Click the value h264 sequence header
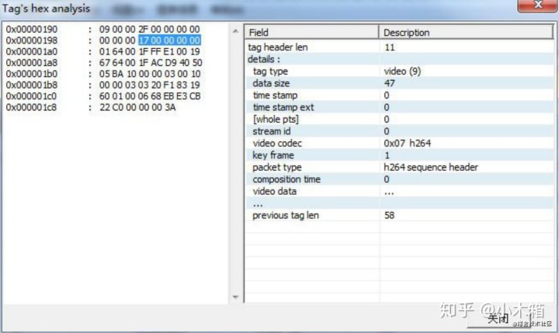 coord(431,167)
